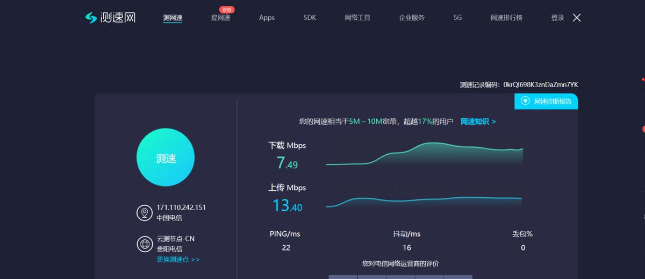Click the lightbulb icon on 网速诊断报告
This screenshot has width=645, height=279.
(x=525, y=101)
